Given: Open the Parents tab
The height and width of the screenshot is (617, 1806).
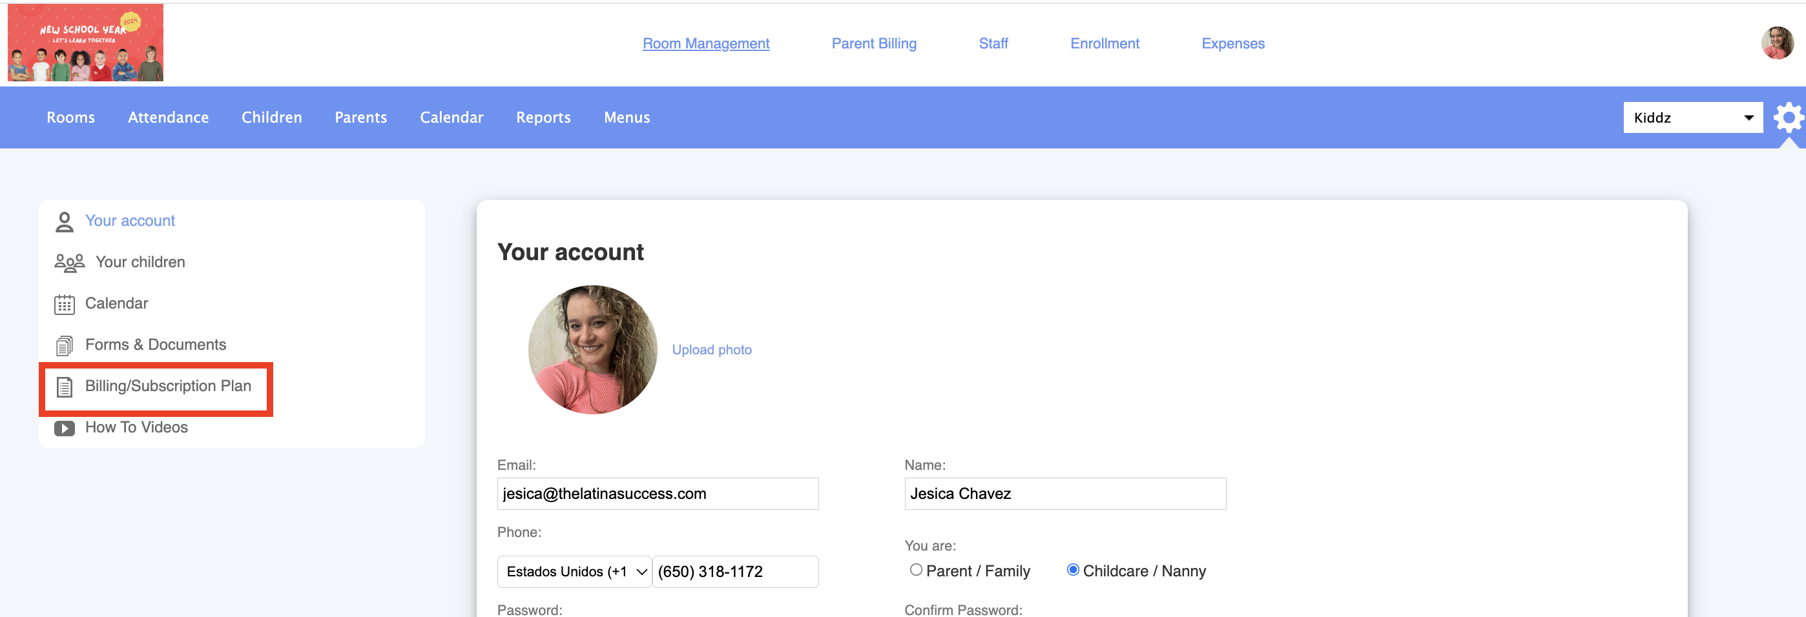Looking at the screenshot, I should click(x=361, y=117).
